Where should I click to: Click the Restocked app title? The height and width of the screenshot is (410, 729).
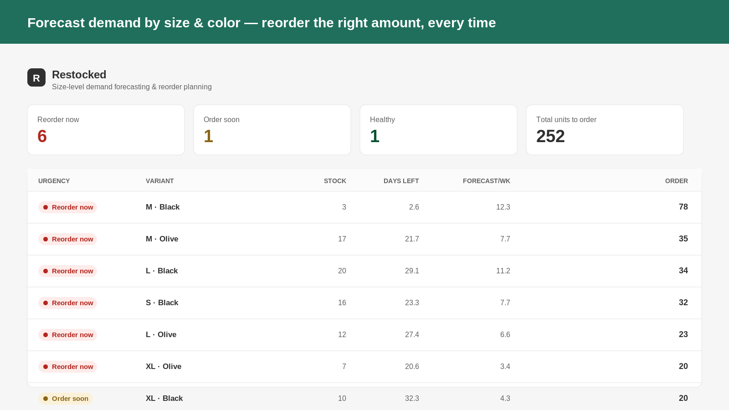click(79, 75)
